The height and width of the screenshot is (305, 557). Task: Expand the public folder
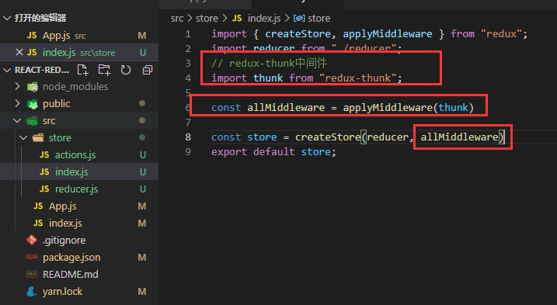tap(17, 103)
